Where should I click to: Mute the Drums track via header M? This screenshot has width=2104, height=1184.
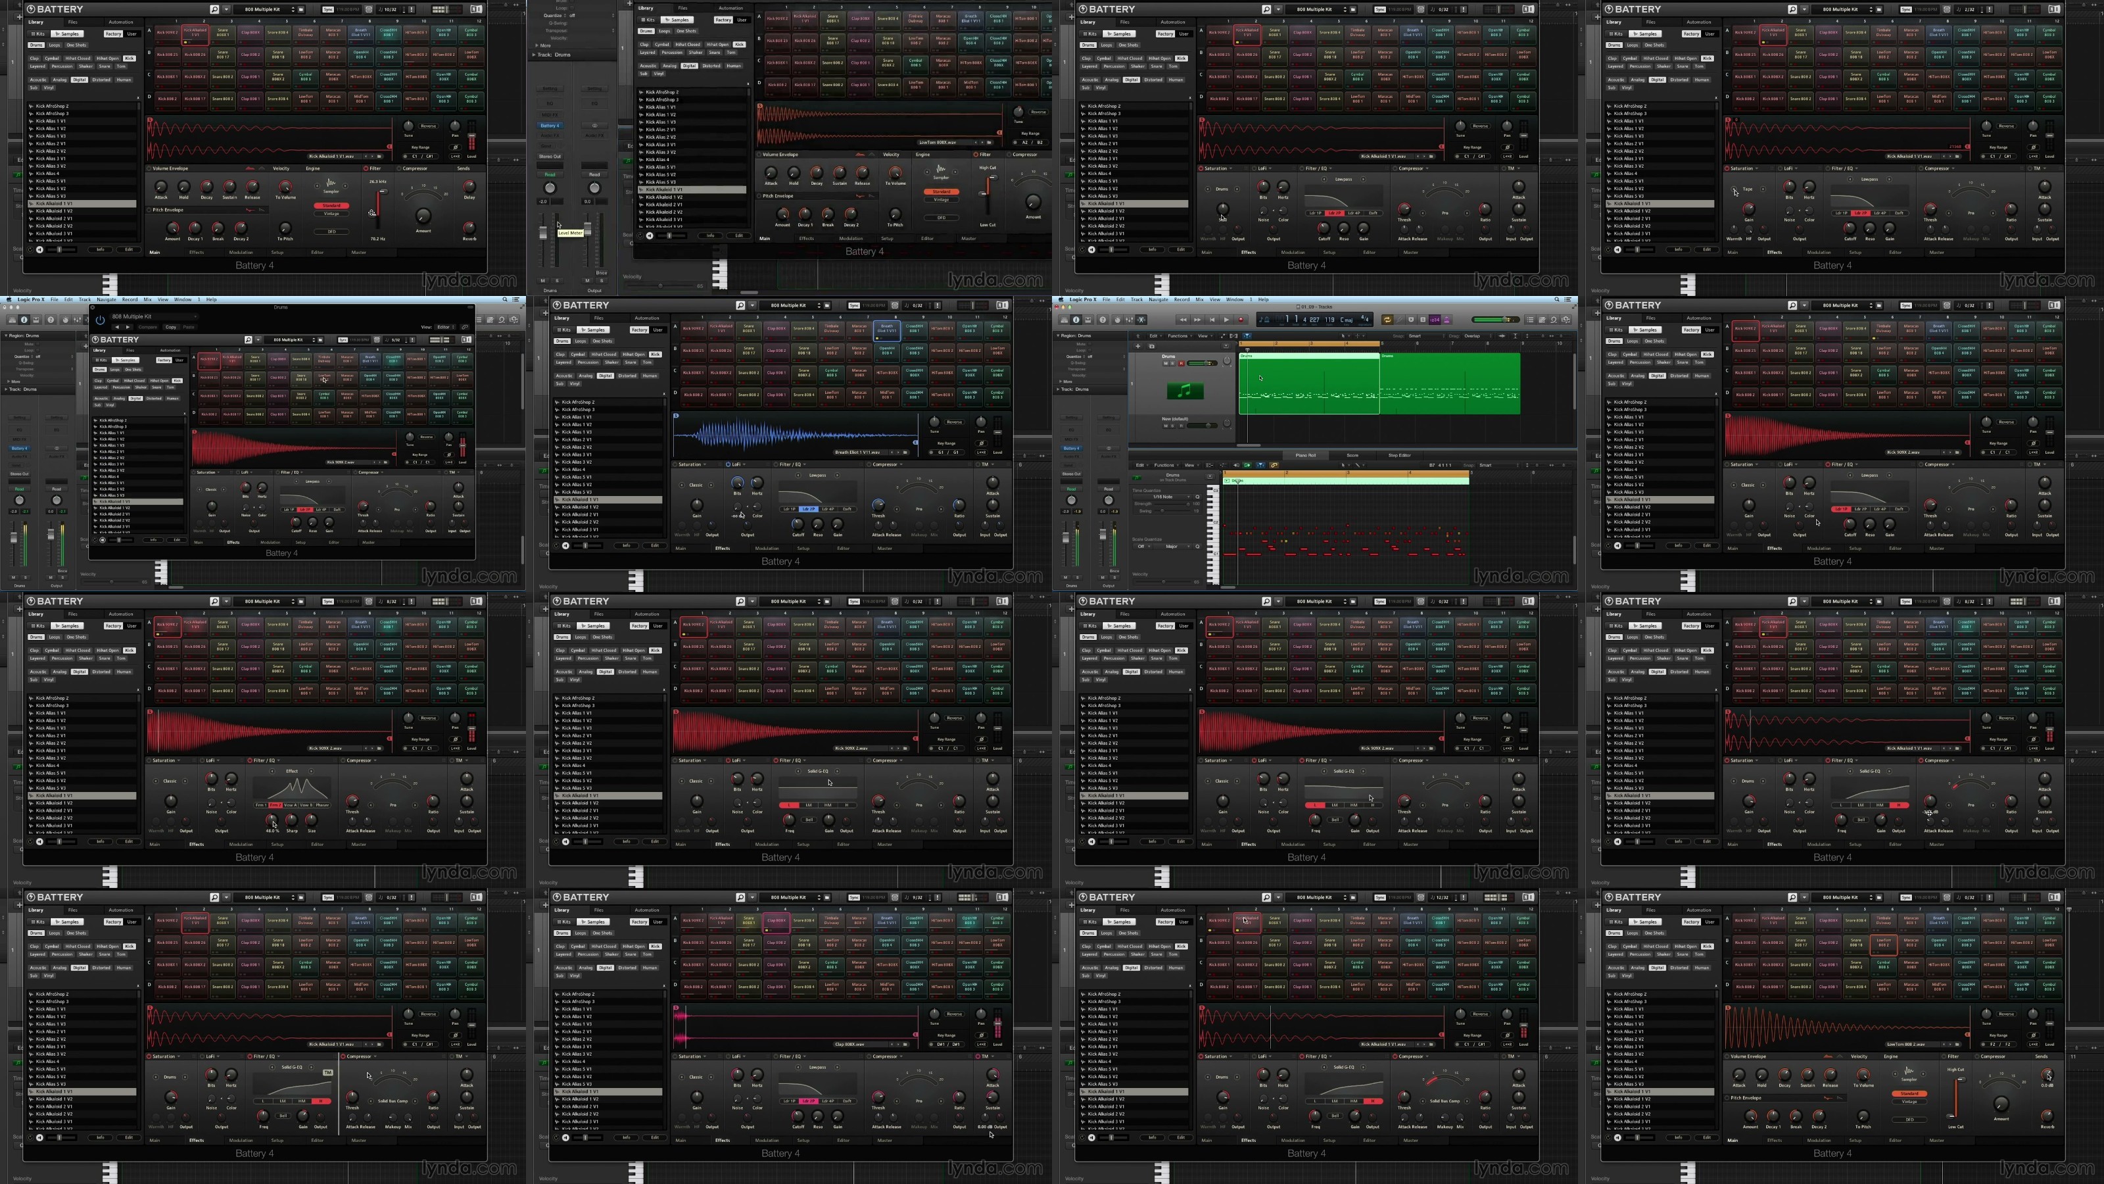click(x=1166, y=364)
